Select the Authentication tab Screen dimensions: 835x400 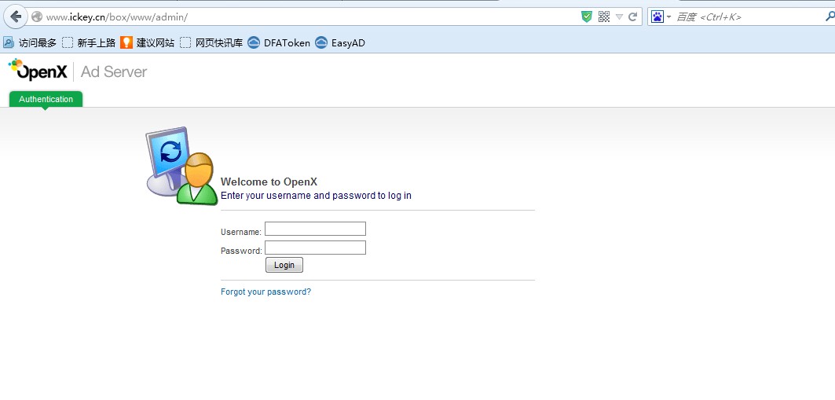pyautogui.click(x=46, y=100)
